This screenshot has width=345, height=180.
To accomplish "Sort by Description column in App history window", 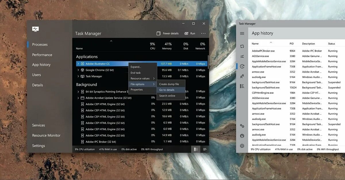I will coord(308,44).
